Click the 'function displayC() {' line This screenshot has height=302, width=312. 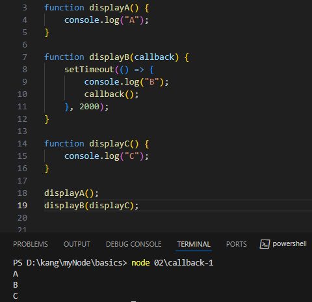[x=97, y=144]
